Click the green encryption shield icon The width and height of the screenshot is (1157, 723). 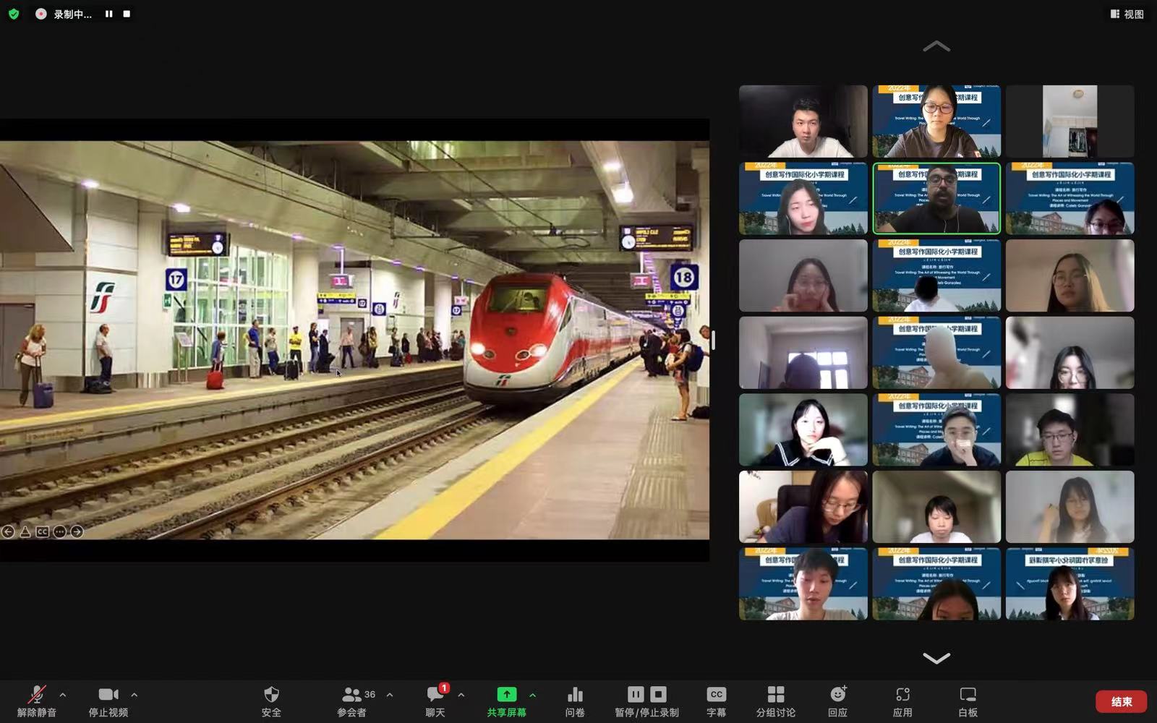coord(13,14)
